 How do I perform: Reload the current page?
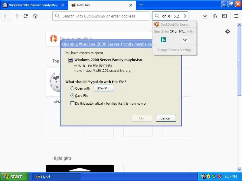(x=26, y=16)
